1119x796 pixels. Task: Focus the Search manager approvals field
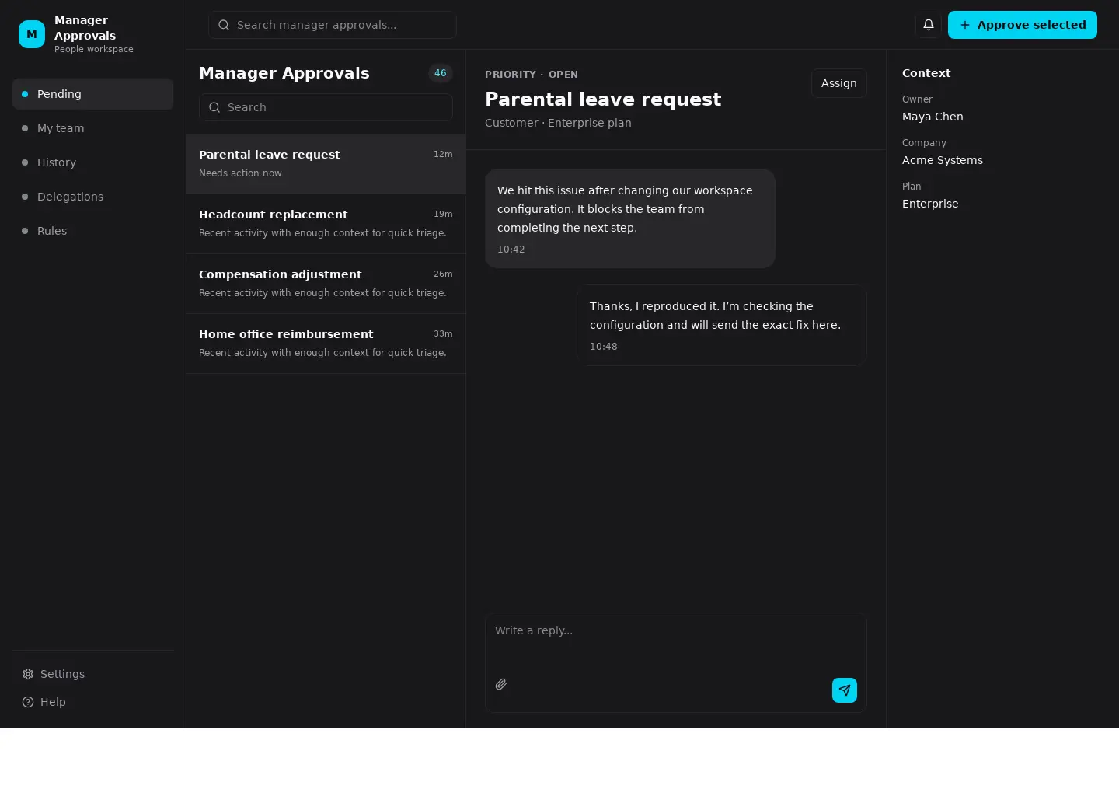coord(332,25)
